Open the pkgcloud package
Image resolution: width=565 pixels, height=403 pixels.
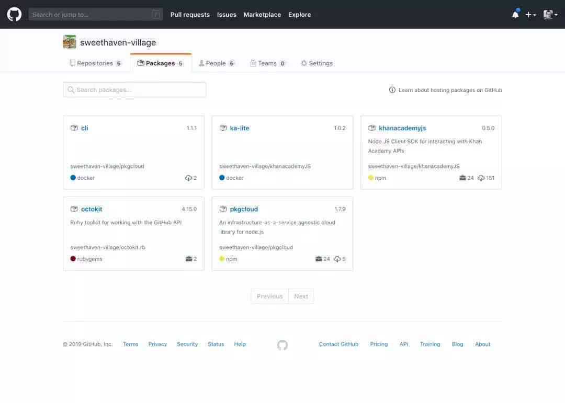(244, 209)
